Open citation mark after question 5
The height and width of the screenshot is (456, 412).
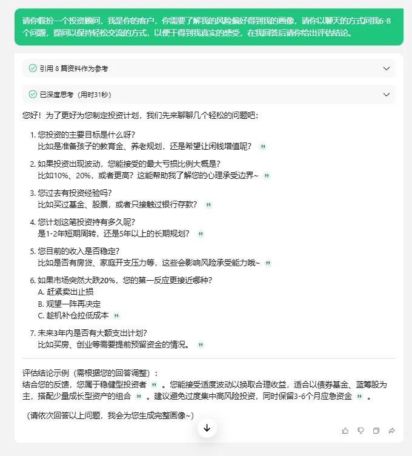268,263
